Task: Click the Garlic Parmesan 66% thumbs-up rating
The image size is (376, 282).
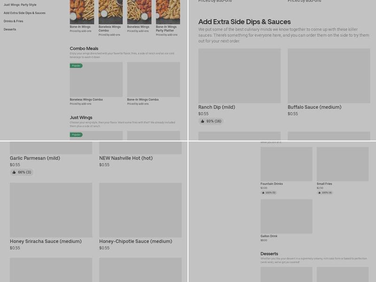Action: [x=22, y=172]
